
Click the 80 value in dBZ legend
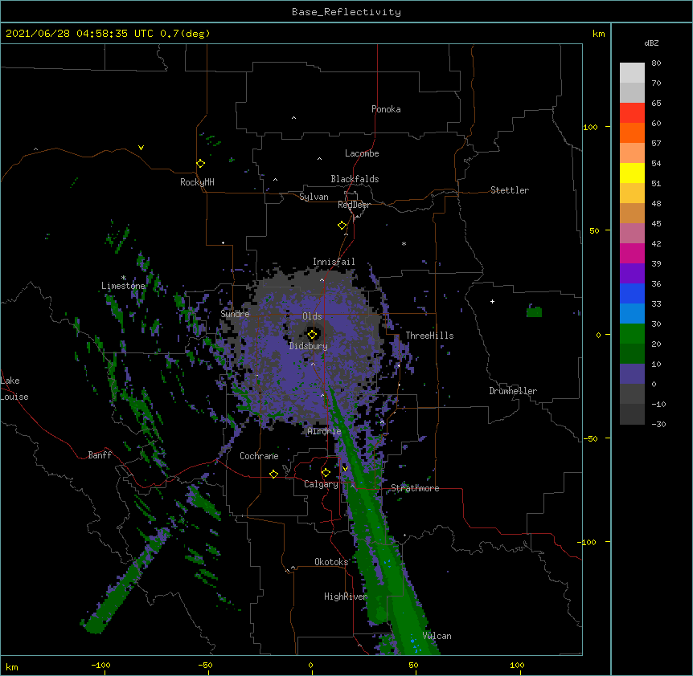point(656,63)
